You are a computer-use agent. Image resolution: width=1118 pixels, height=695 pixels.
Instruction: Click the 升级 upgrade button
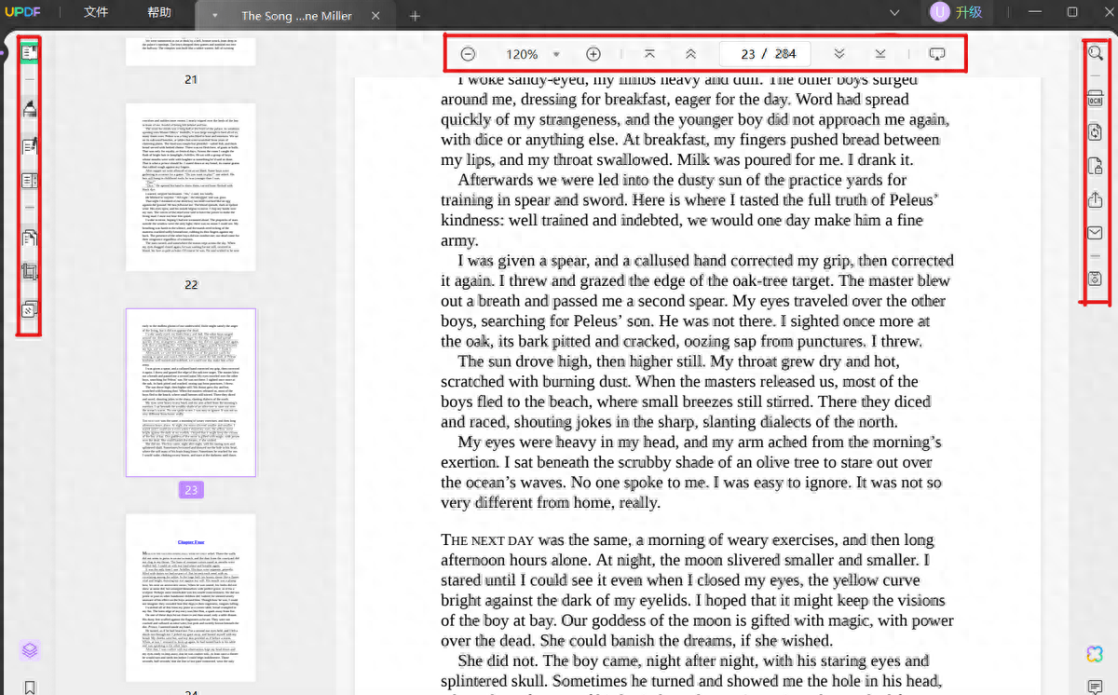coord(968,13)
